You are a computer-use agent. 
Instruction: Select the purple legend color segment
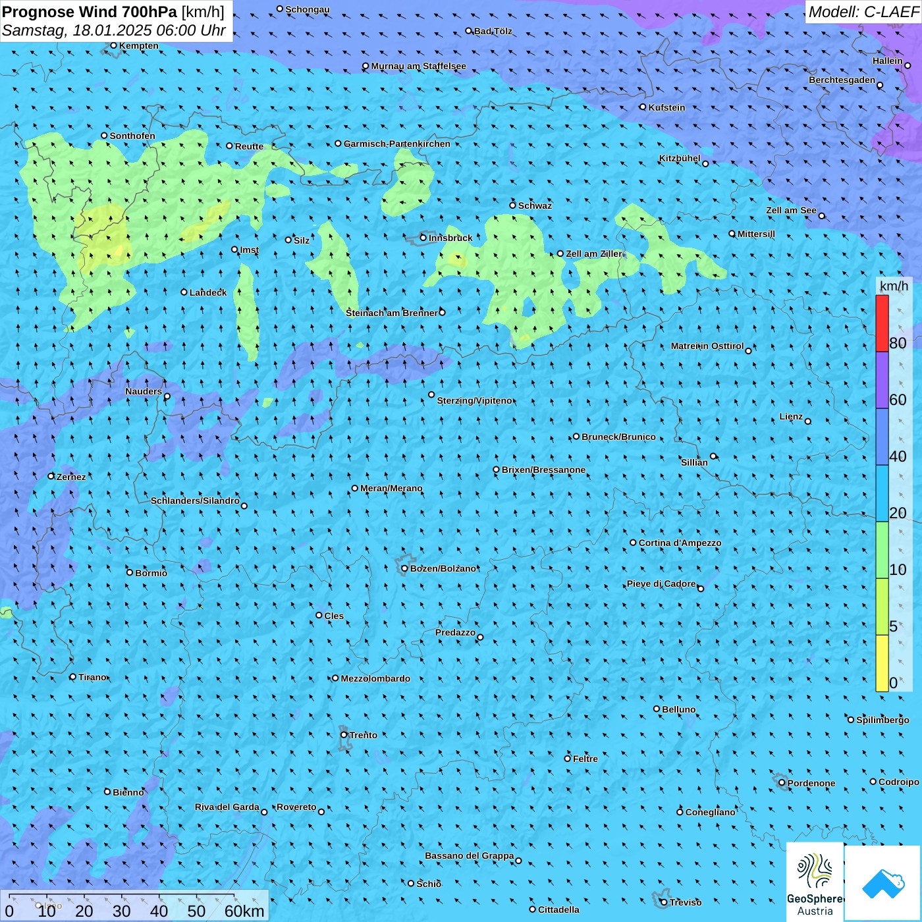(882, 380)
